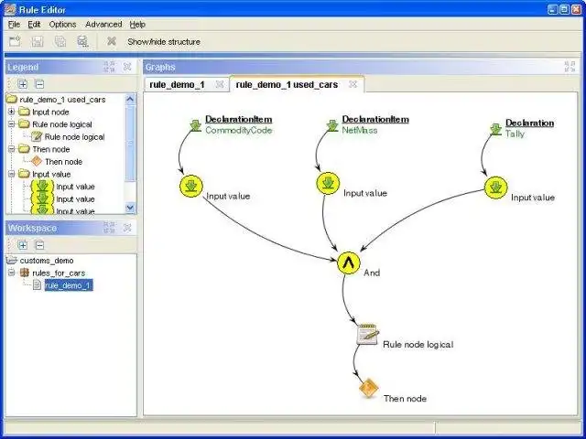This screenshot has height=439, width=586.
Task: Click the delete X toolbar icon
Action: (111, 41)
